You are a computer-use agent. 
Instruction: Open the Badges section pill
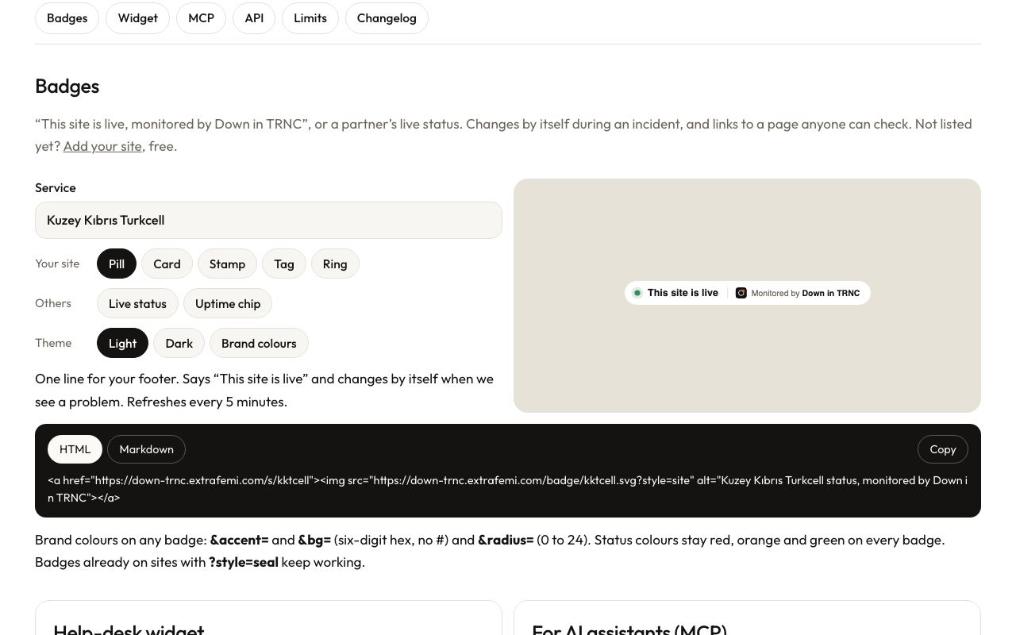pyautogui.click(x=67, y=18)
